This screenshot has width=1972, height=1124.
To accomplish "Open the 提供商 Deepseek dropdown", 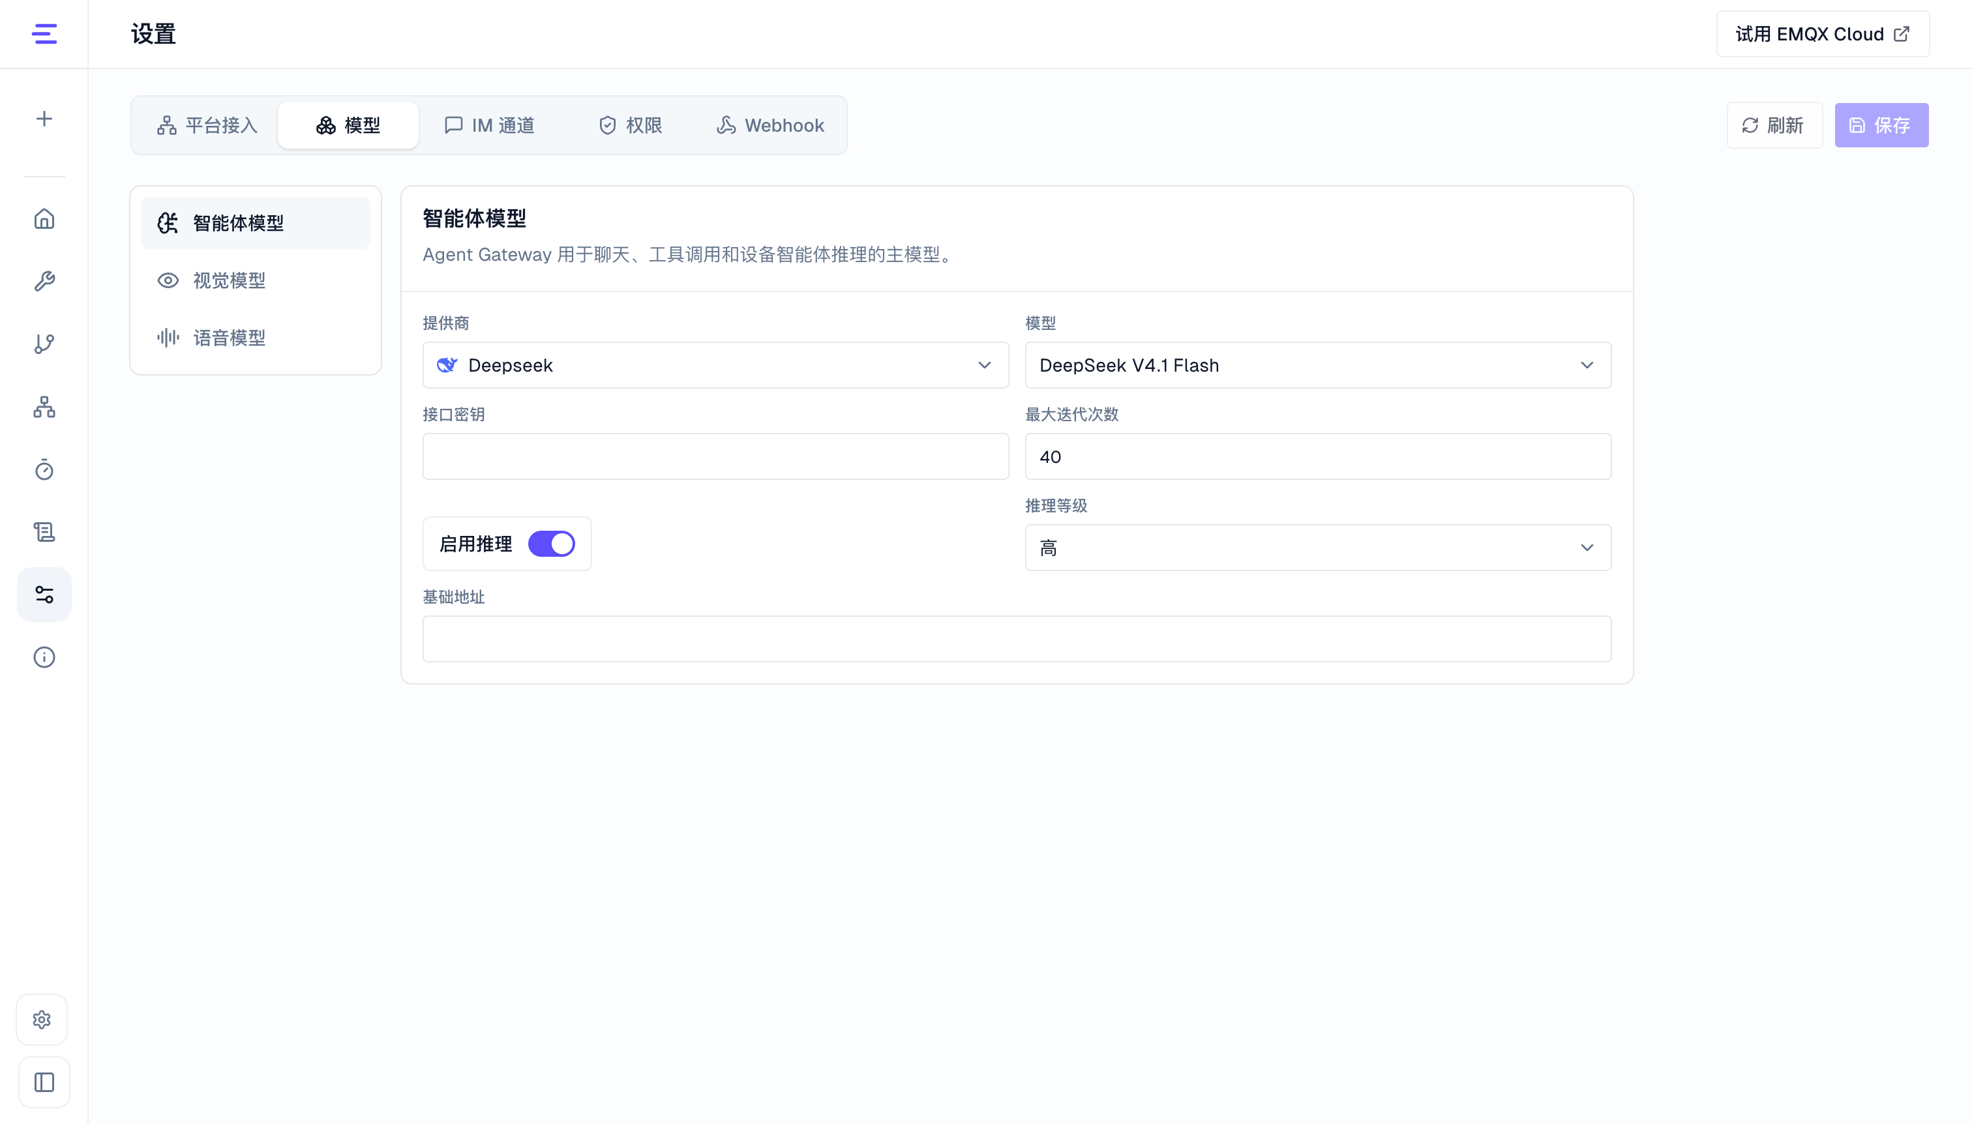I will coord(715,365).
